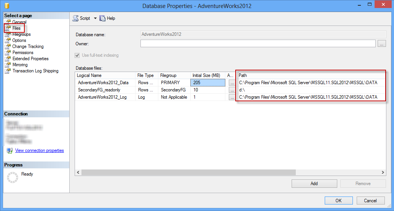
Task: Toggle Use full-text indexing checkbox
Action: (x=77, y=55)
